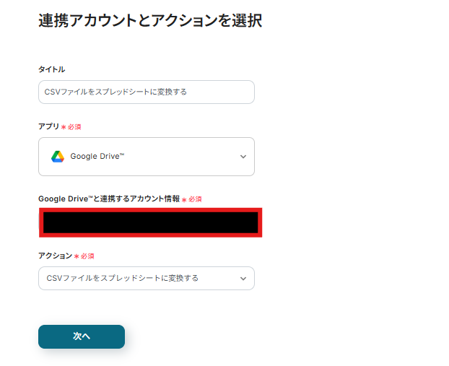Click the red asterisk next to アクション
Image resolution: width=449 pixels, height=366 pixels.
77,256
